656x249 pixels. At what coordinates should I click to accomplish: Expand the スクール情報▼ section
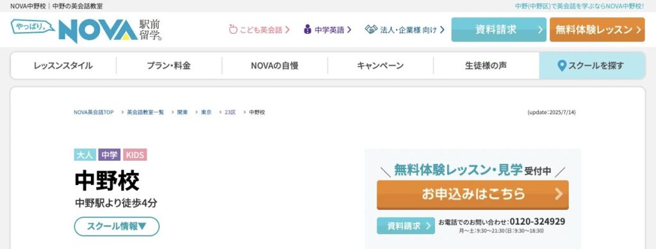tap(117, 227)
